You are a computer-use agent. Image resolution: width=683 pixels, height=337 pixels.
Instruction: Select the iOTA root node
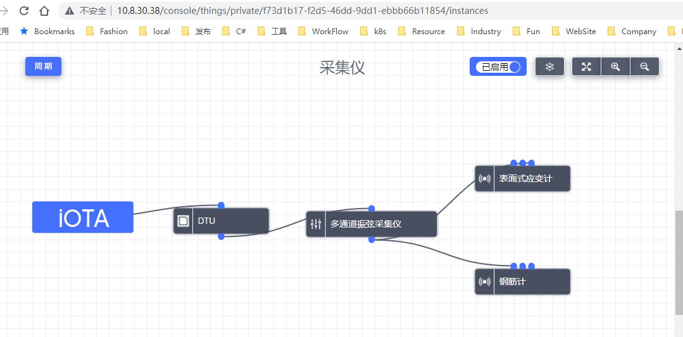click(x=83, y=218)
